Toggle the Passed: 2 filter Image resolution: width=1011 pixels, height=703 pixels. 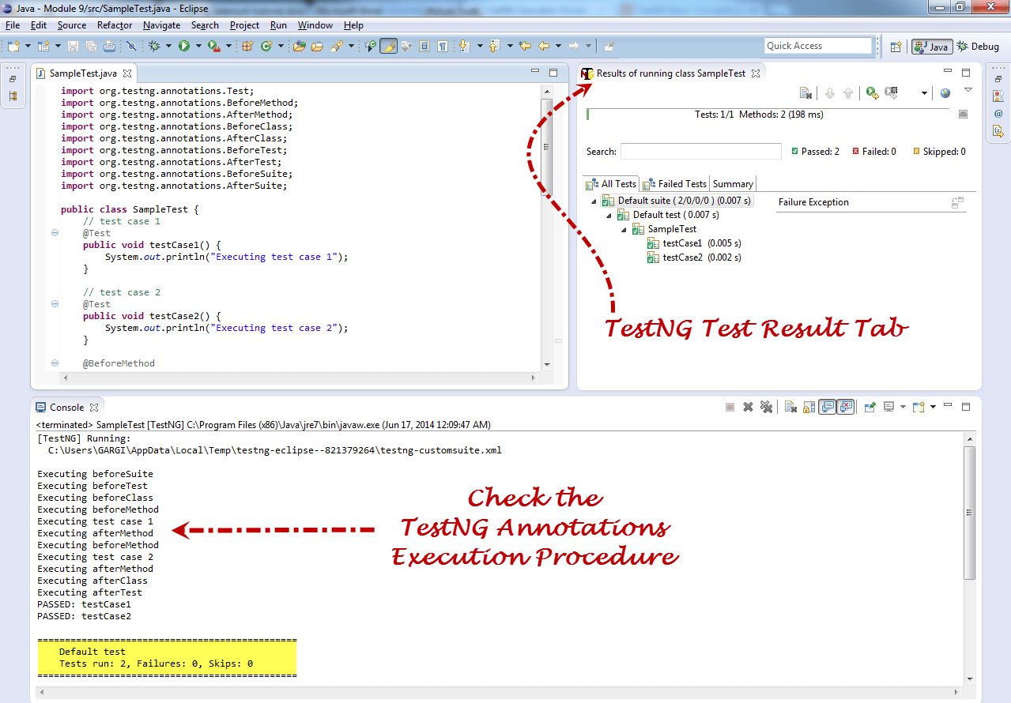point(815,152)
